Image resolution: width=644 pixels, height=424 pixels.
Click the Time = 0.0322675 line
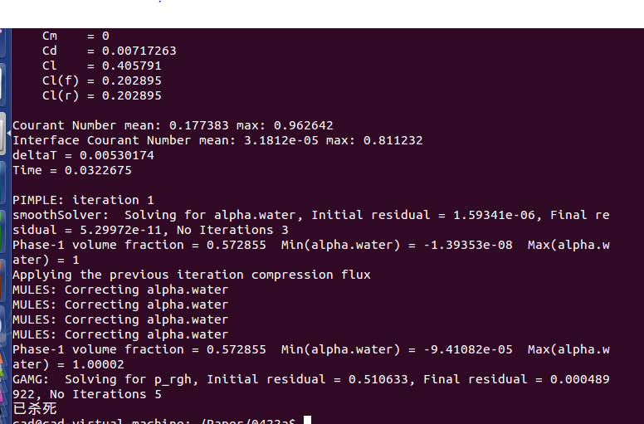click(x=71, y=170)
